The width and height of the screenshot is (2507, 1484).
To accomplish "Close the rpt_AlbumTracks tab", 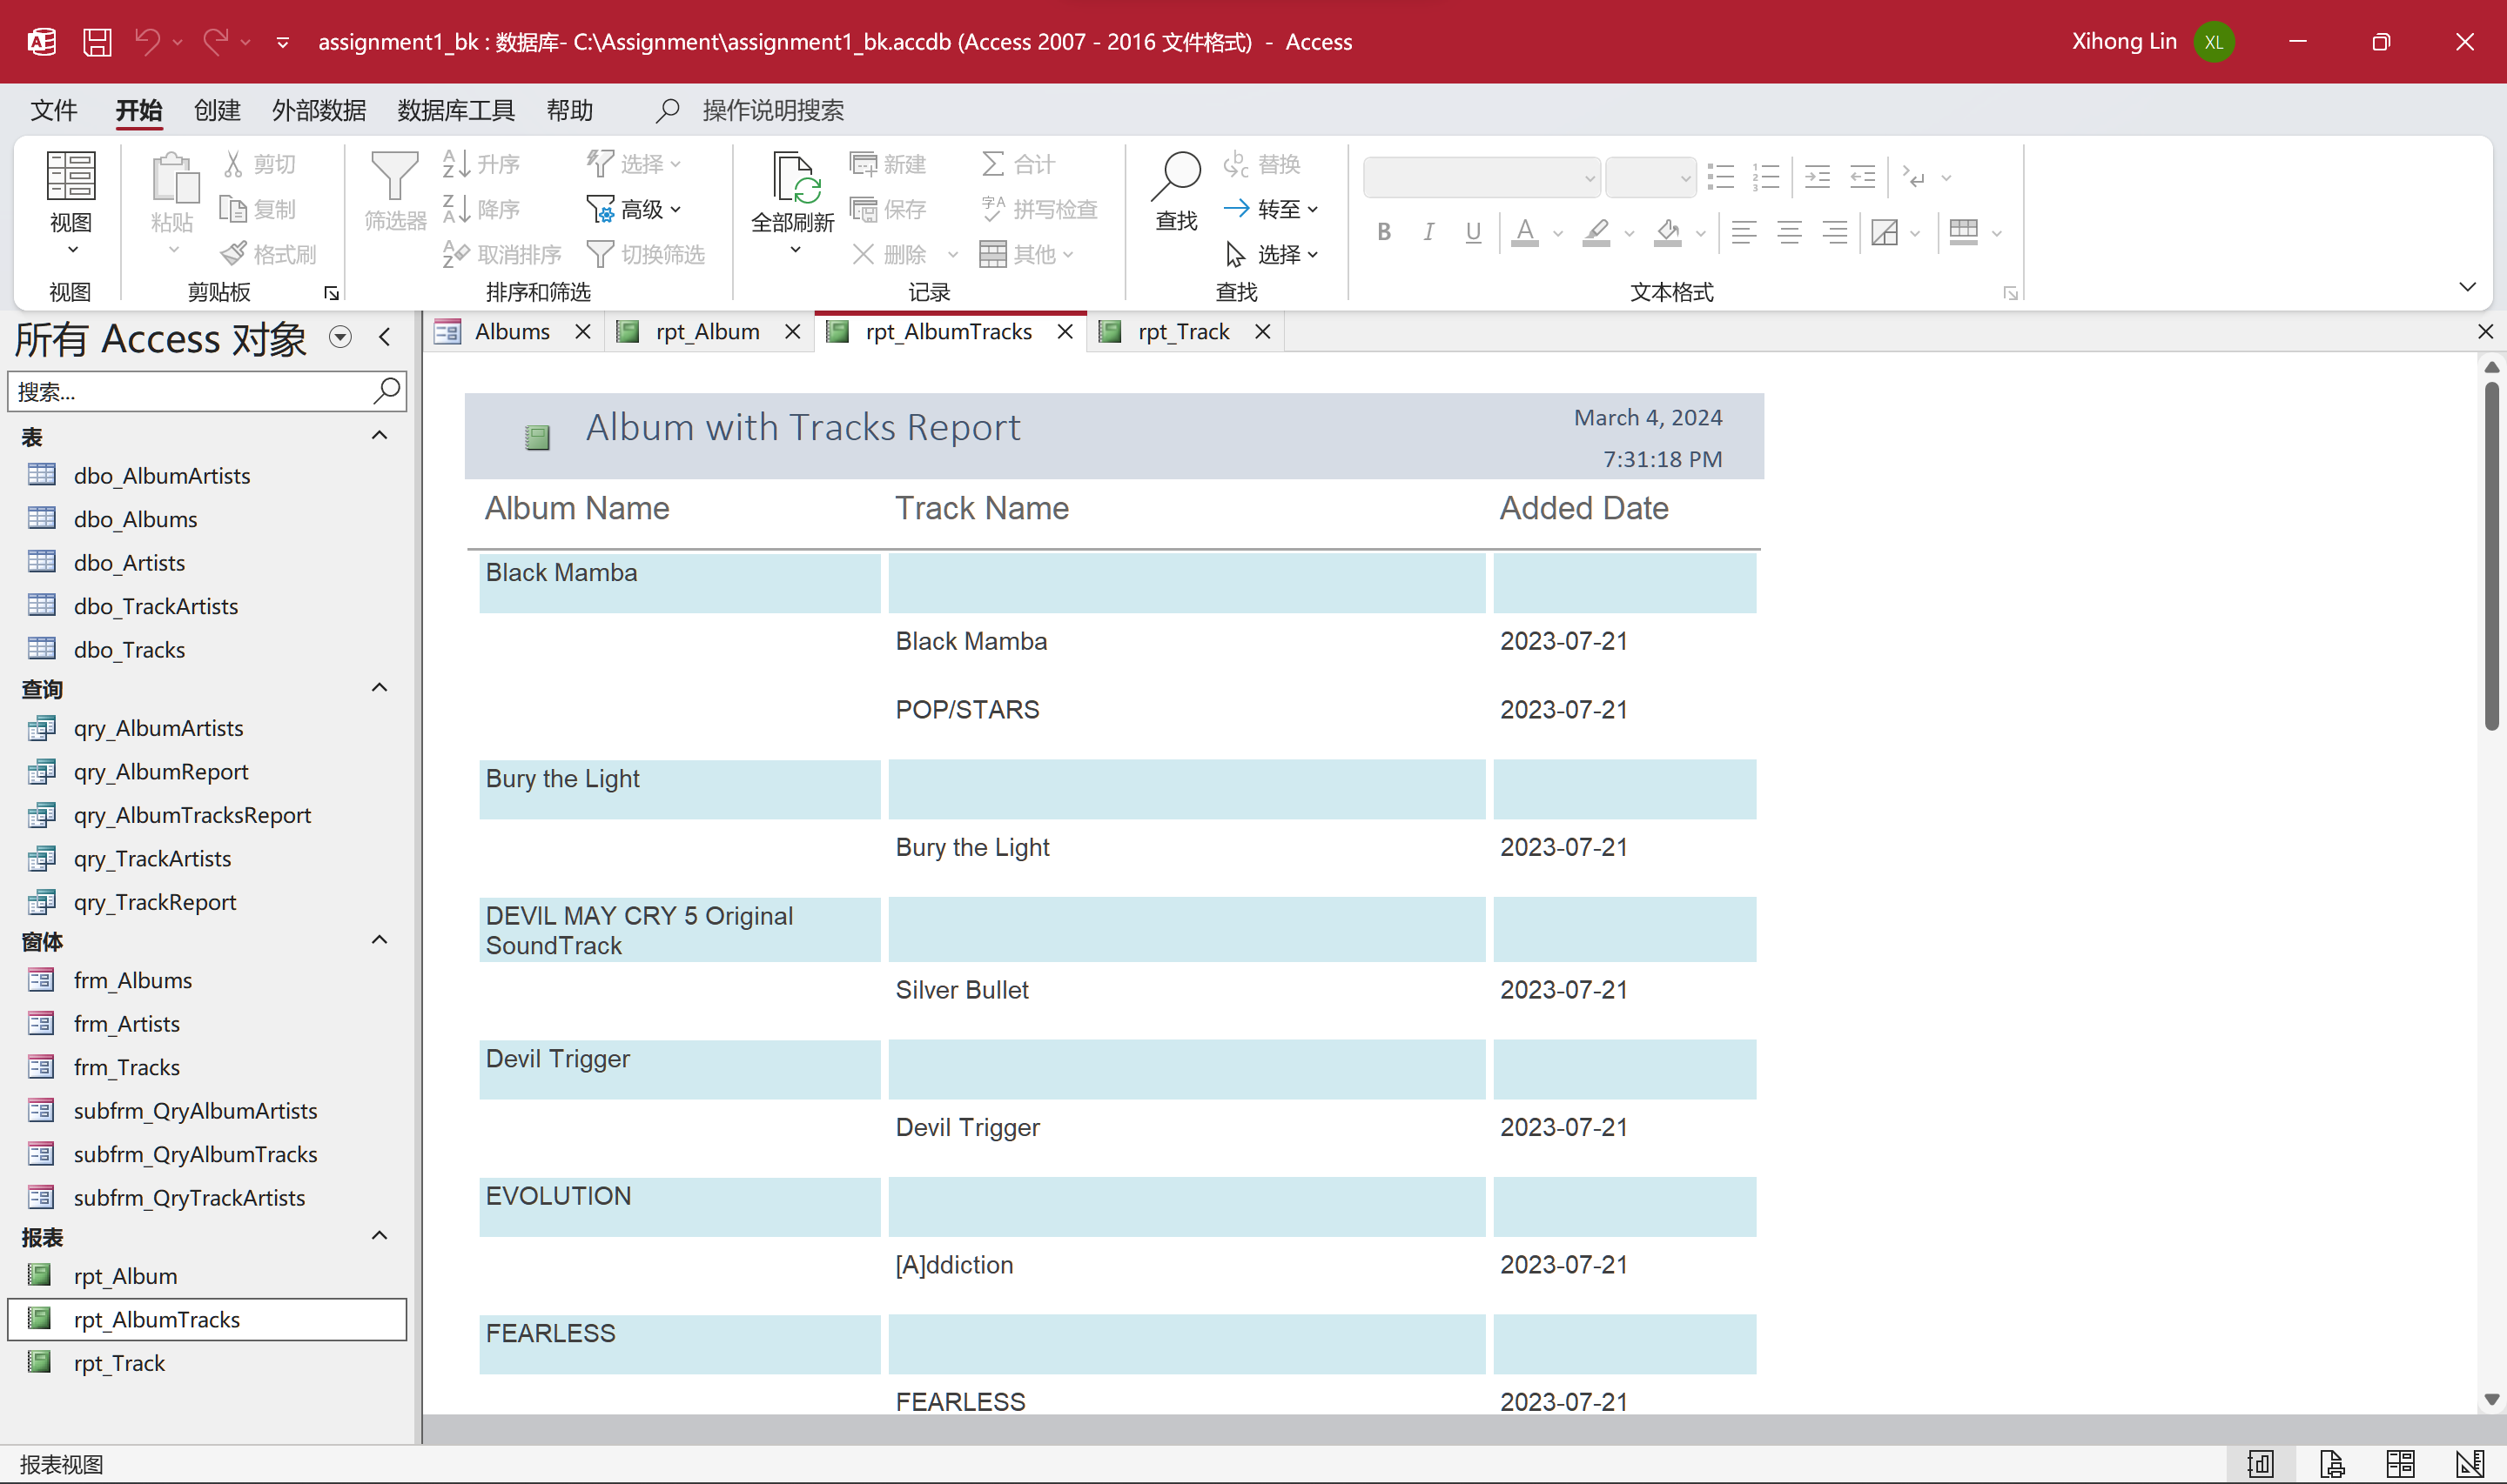I will click(x=1065, y=331).
